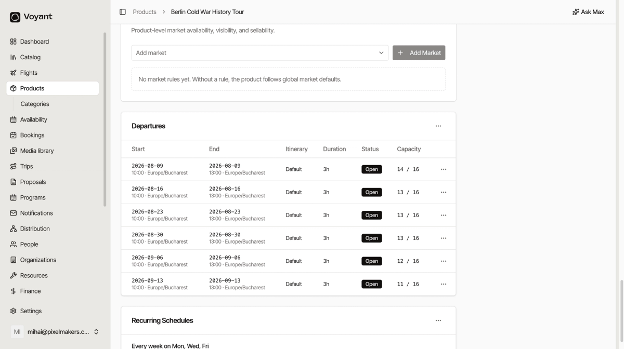Screen dimensions: 624x349
Task: Open Catalog in the sidebar
Action: click(53, 57)
